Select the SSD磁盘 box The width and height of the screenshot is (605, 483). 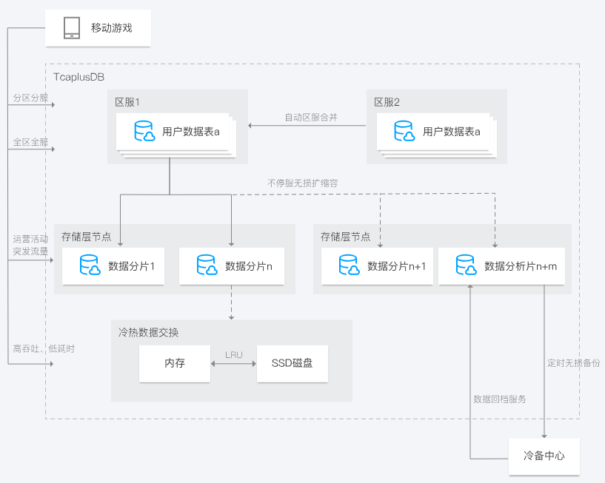tap(292, 364)
